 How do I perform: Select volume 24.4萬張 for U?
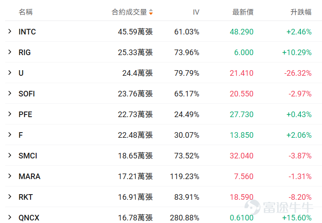coord(138,73)
